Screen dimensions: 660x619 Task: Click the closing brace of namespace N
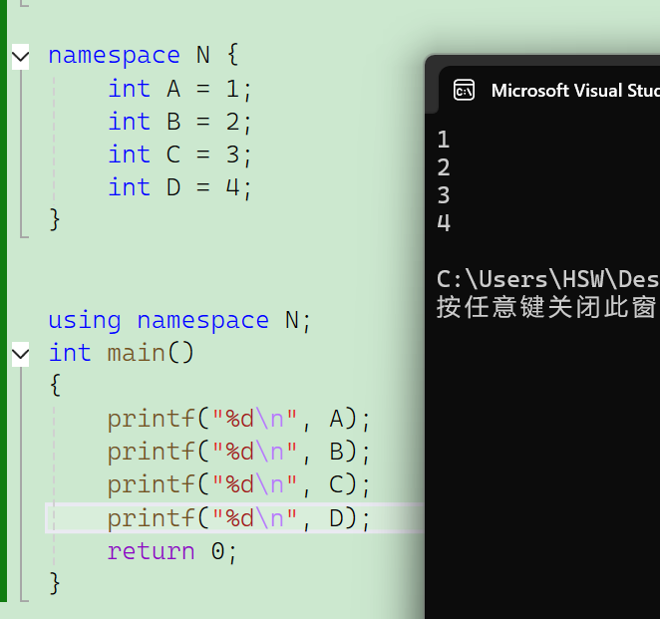pos(55,220)
